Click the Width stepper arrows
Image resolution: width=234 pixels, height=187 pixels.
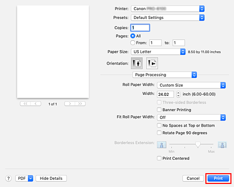[x=178, y=94]
